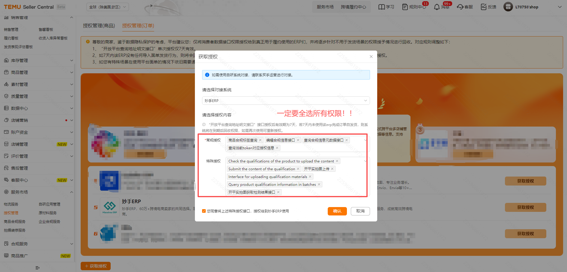Open 企业合规服务 in the sidebar
567x272 pixels.
(49, 221)
